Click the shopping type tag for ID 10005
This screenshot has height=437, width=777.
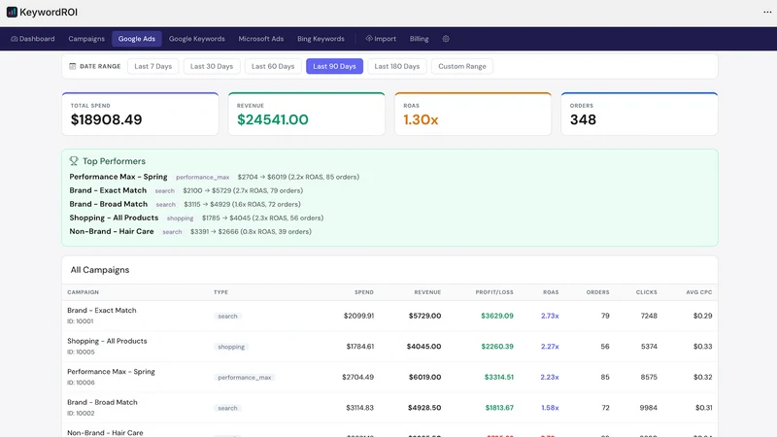coord(231,347)
